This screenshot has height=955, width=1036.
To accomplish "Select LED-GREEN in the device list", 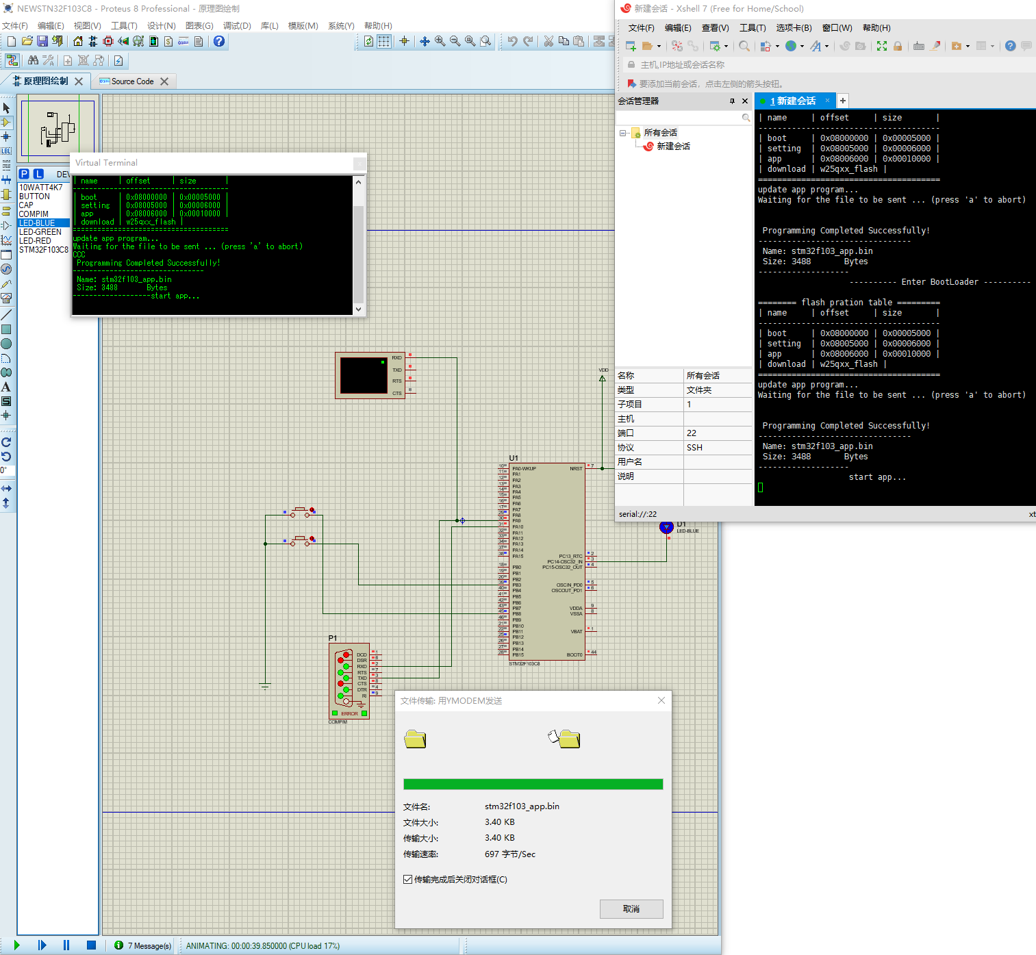I will coord(40,232).
